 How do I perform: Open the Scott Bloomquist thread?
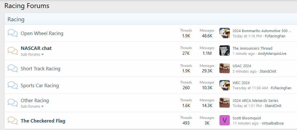[x=246, y=118]
